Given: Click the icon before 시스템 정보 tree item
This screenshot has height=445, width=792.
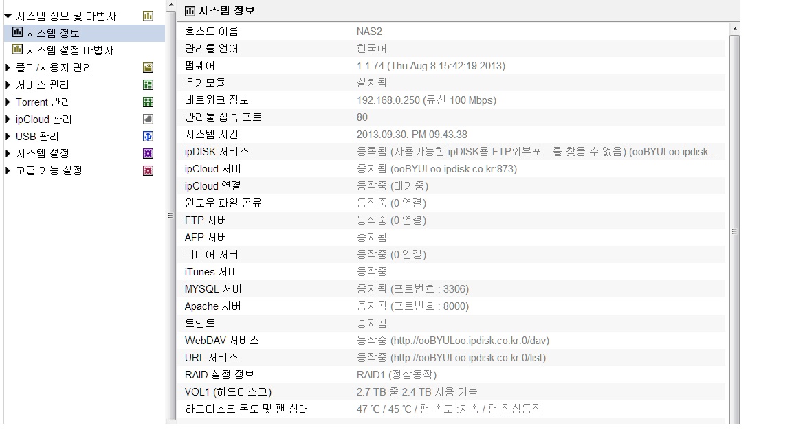Looking at the screenshot, I should 18,32.
